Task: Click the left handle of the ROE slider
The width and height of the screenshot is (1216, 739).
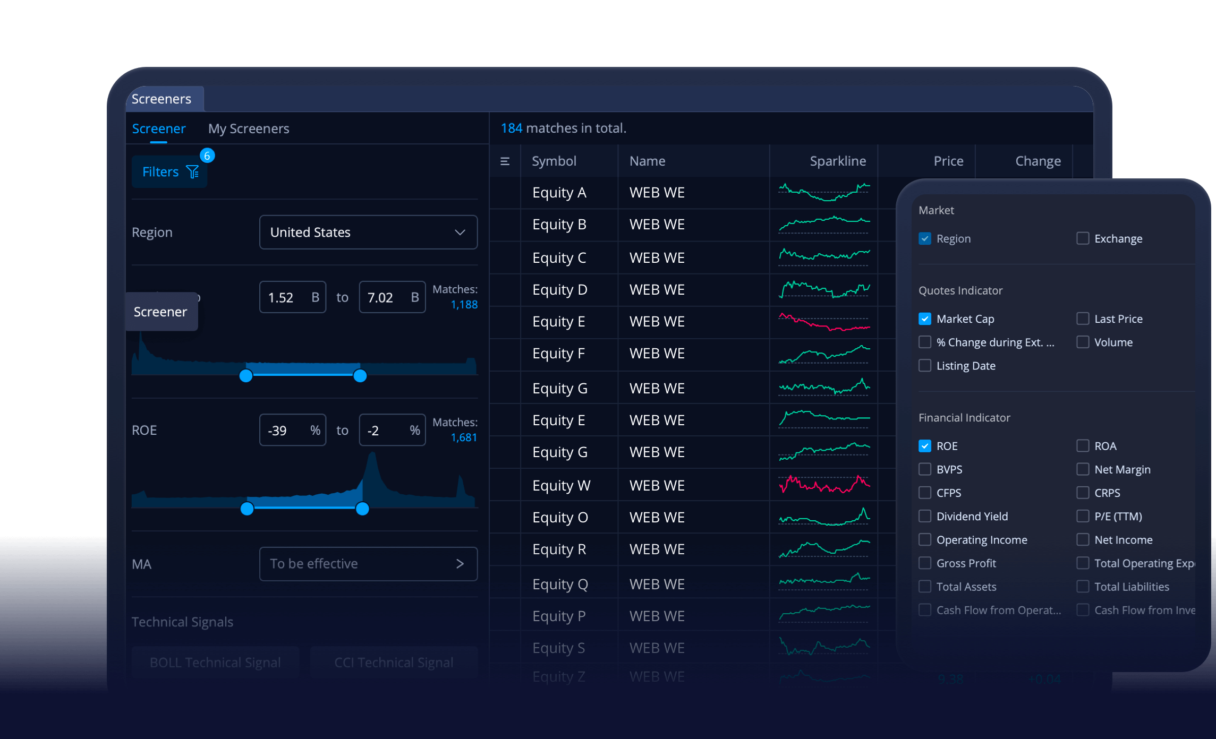Action: click(x=248, y=509)
